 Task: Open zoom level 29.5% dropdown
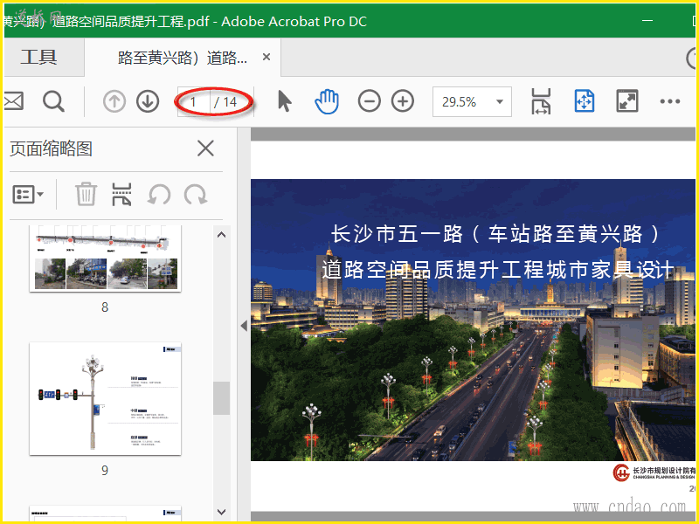[x=472, y=101]
